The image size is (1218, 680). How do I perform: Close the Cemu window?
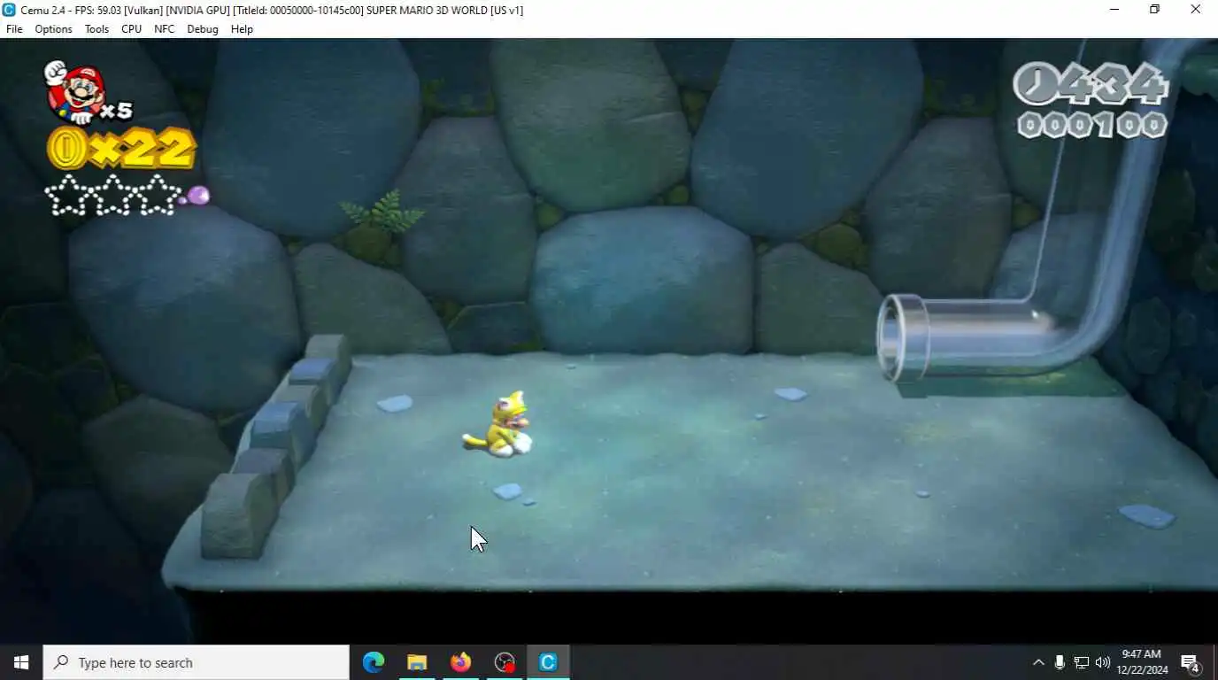click(x=1195, y=10)
